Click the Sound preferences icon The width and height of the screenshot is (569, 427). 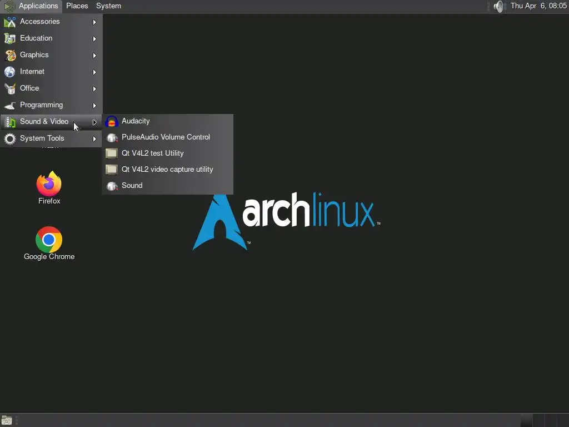tap(111, 186)
